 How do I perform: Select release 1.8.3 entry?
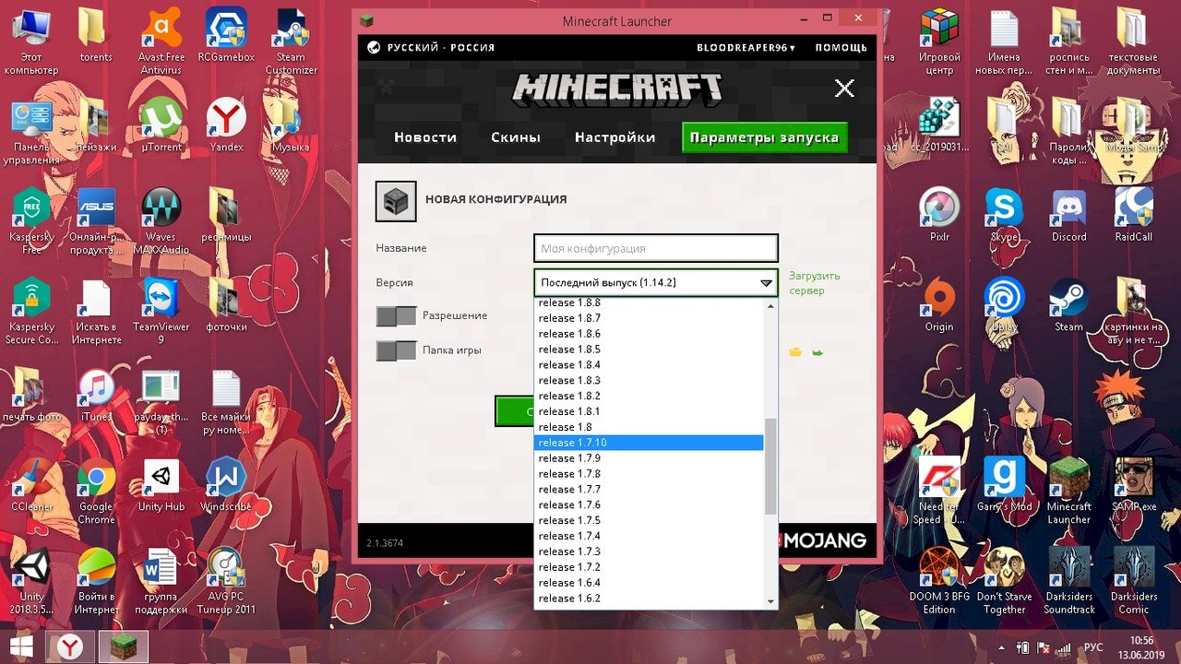pos(650,380)
